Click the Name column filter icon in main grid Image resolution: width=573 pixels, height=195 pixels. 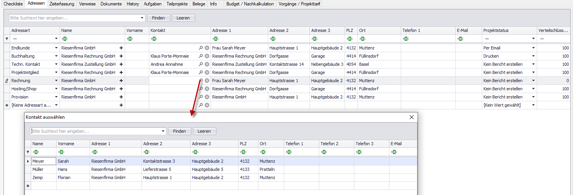pos(65,39)
